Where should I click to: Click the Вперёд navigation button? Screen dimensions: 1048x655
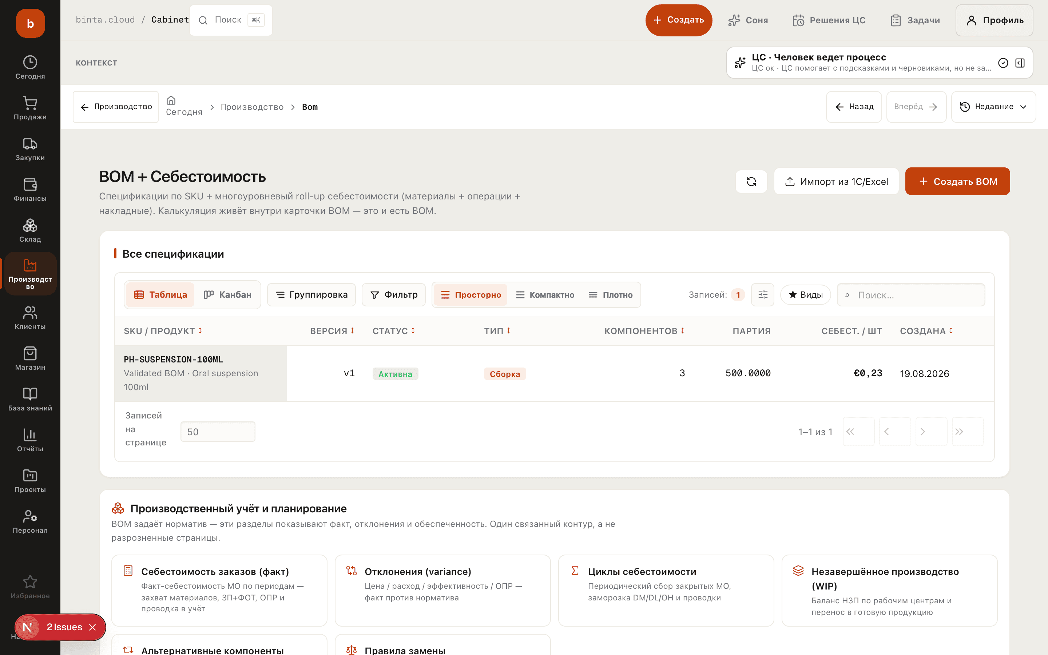tap(916, 107)
